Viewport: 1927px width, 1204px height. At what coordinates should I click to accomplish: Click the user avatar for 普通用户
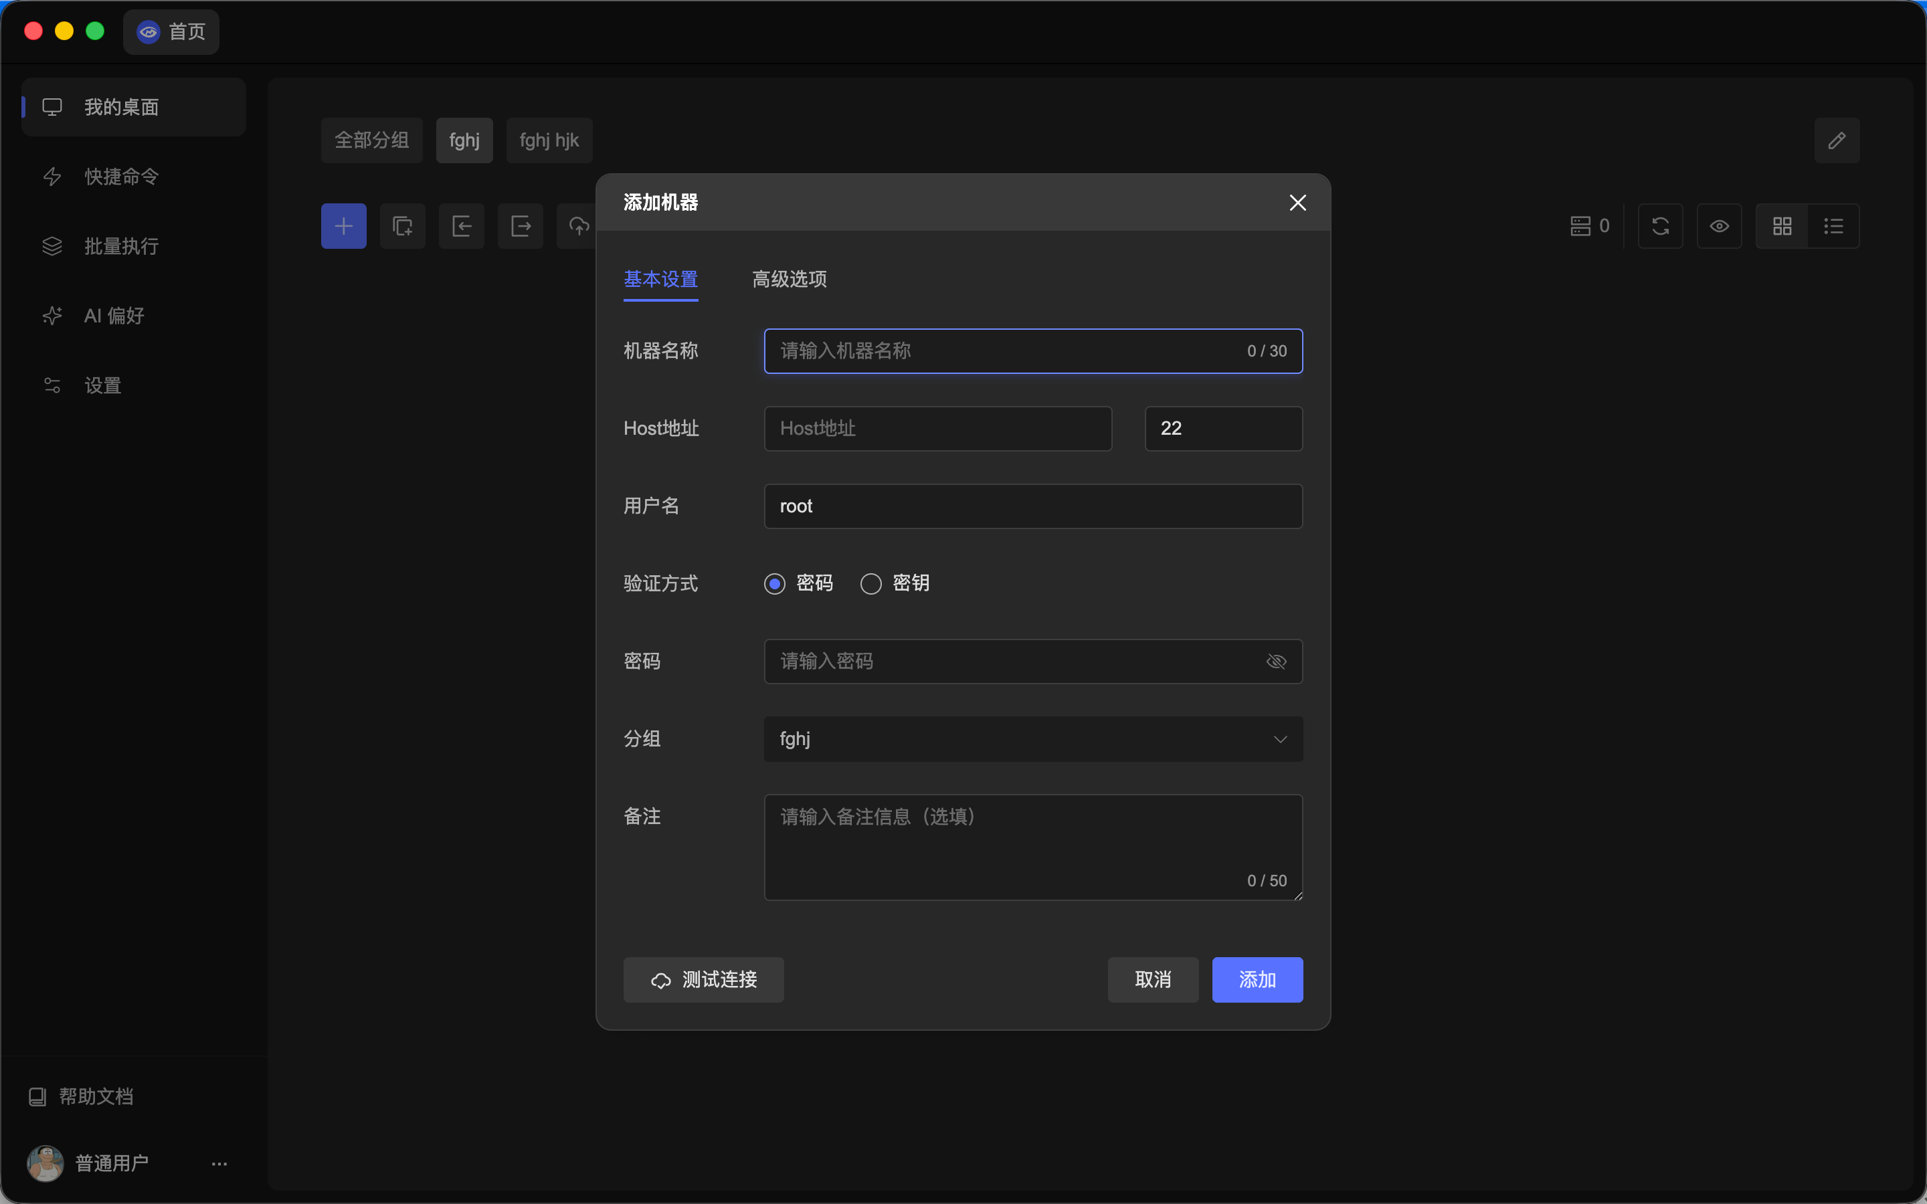point(45,1163)
